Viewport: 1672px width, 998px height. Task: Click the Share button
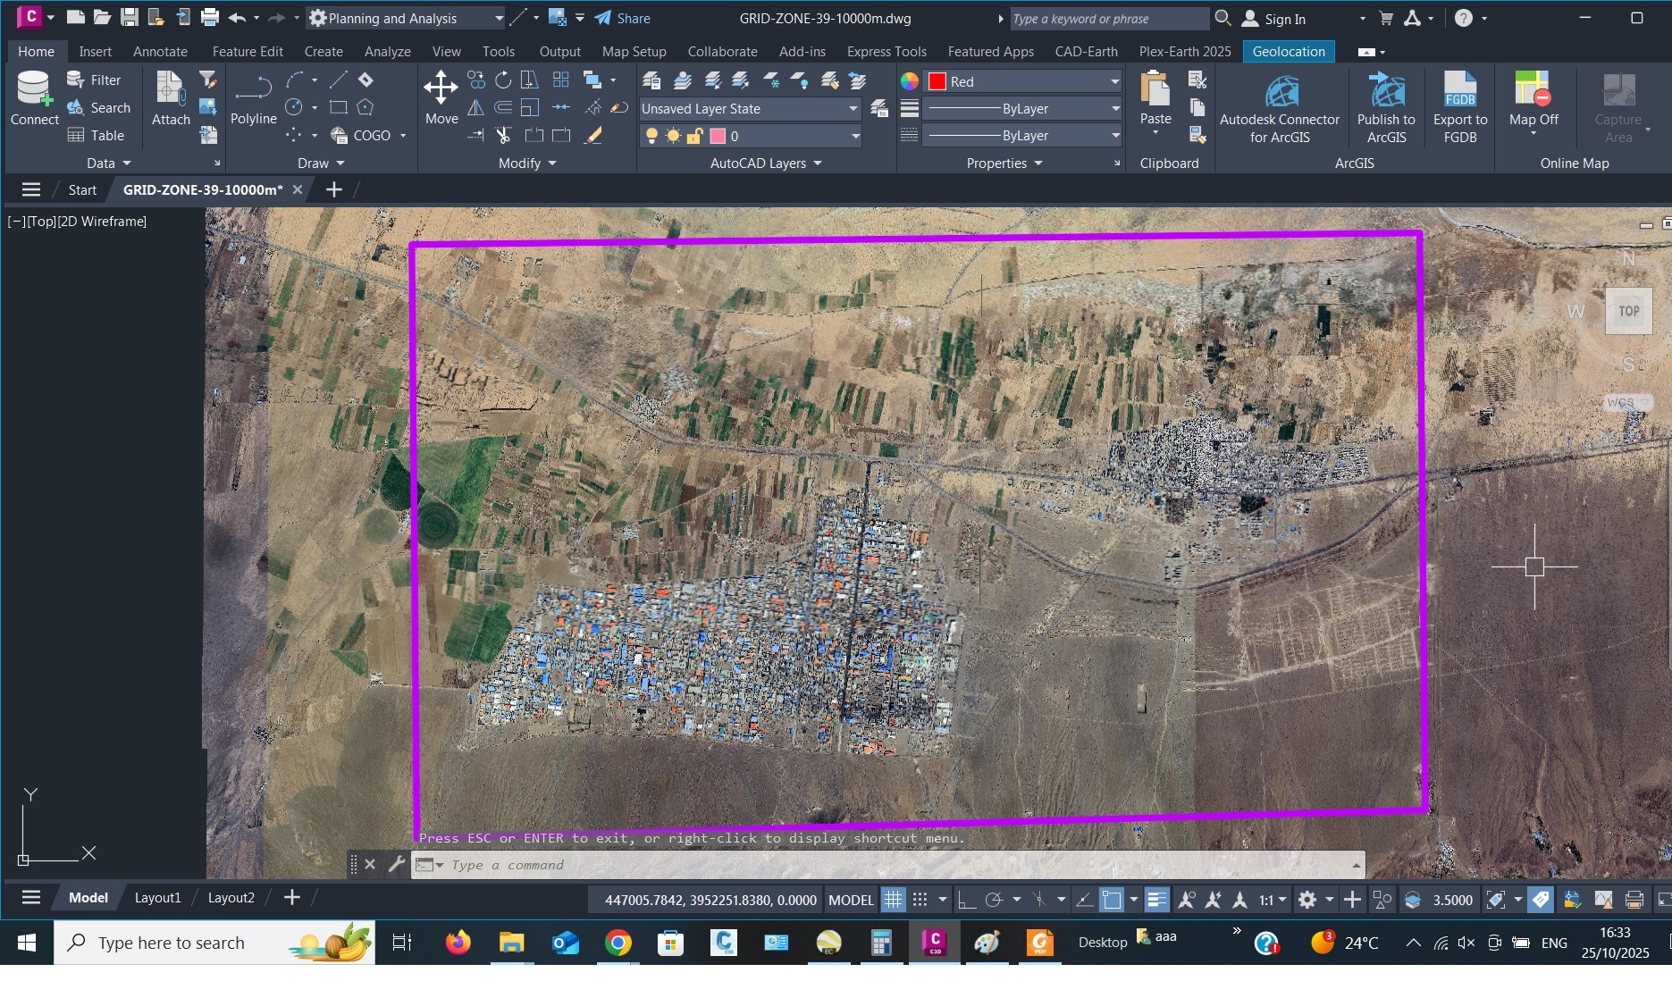pyautogui.click(x=623, y=19)
